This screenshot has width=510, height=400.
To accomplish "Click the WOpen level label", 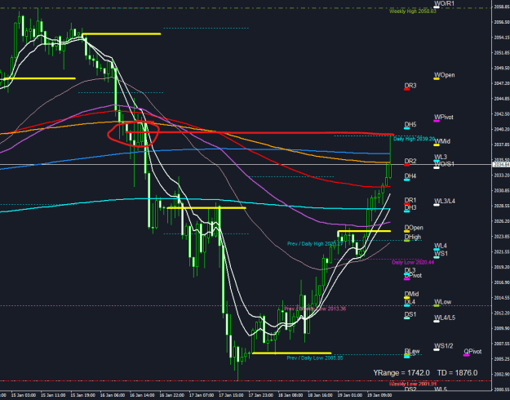I will pyautogui.click(x=444, y=75).
